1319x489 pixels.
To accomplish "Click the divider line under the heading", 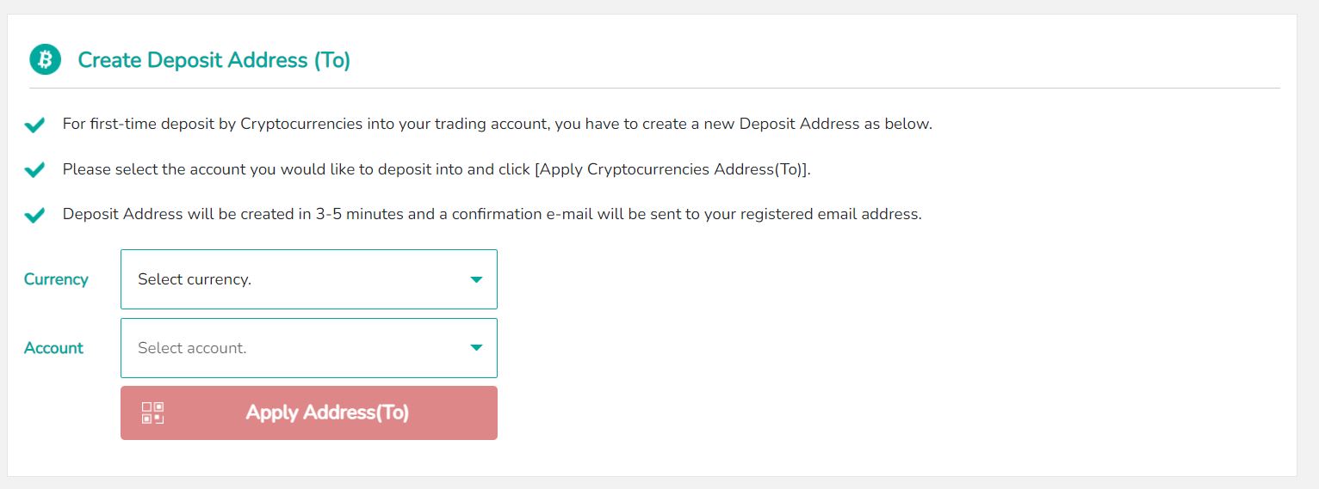I will pos(654,88).
